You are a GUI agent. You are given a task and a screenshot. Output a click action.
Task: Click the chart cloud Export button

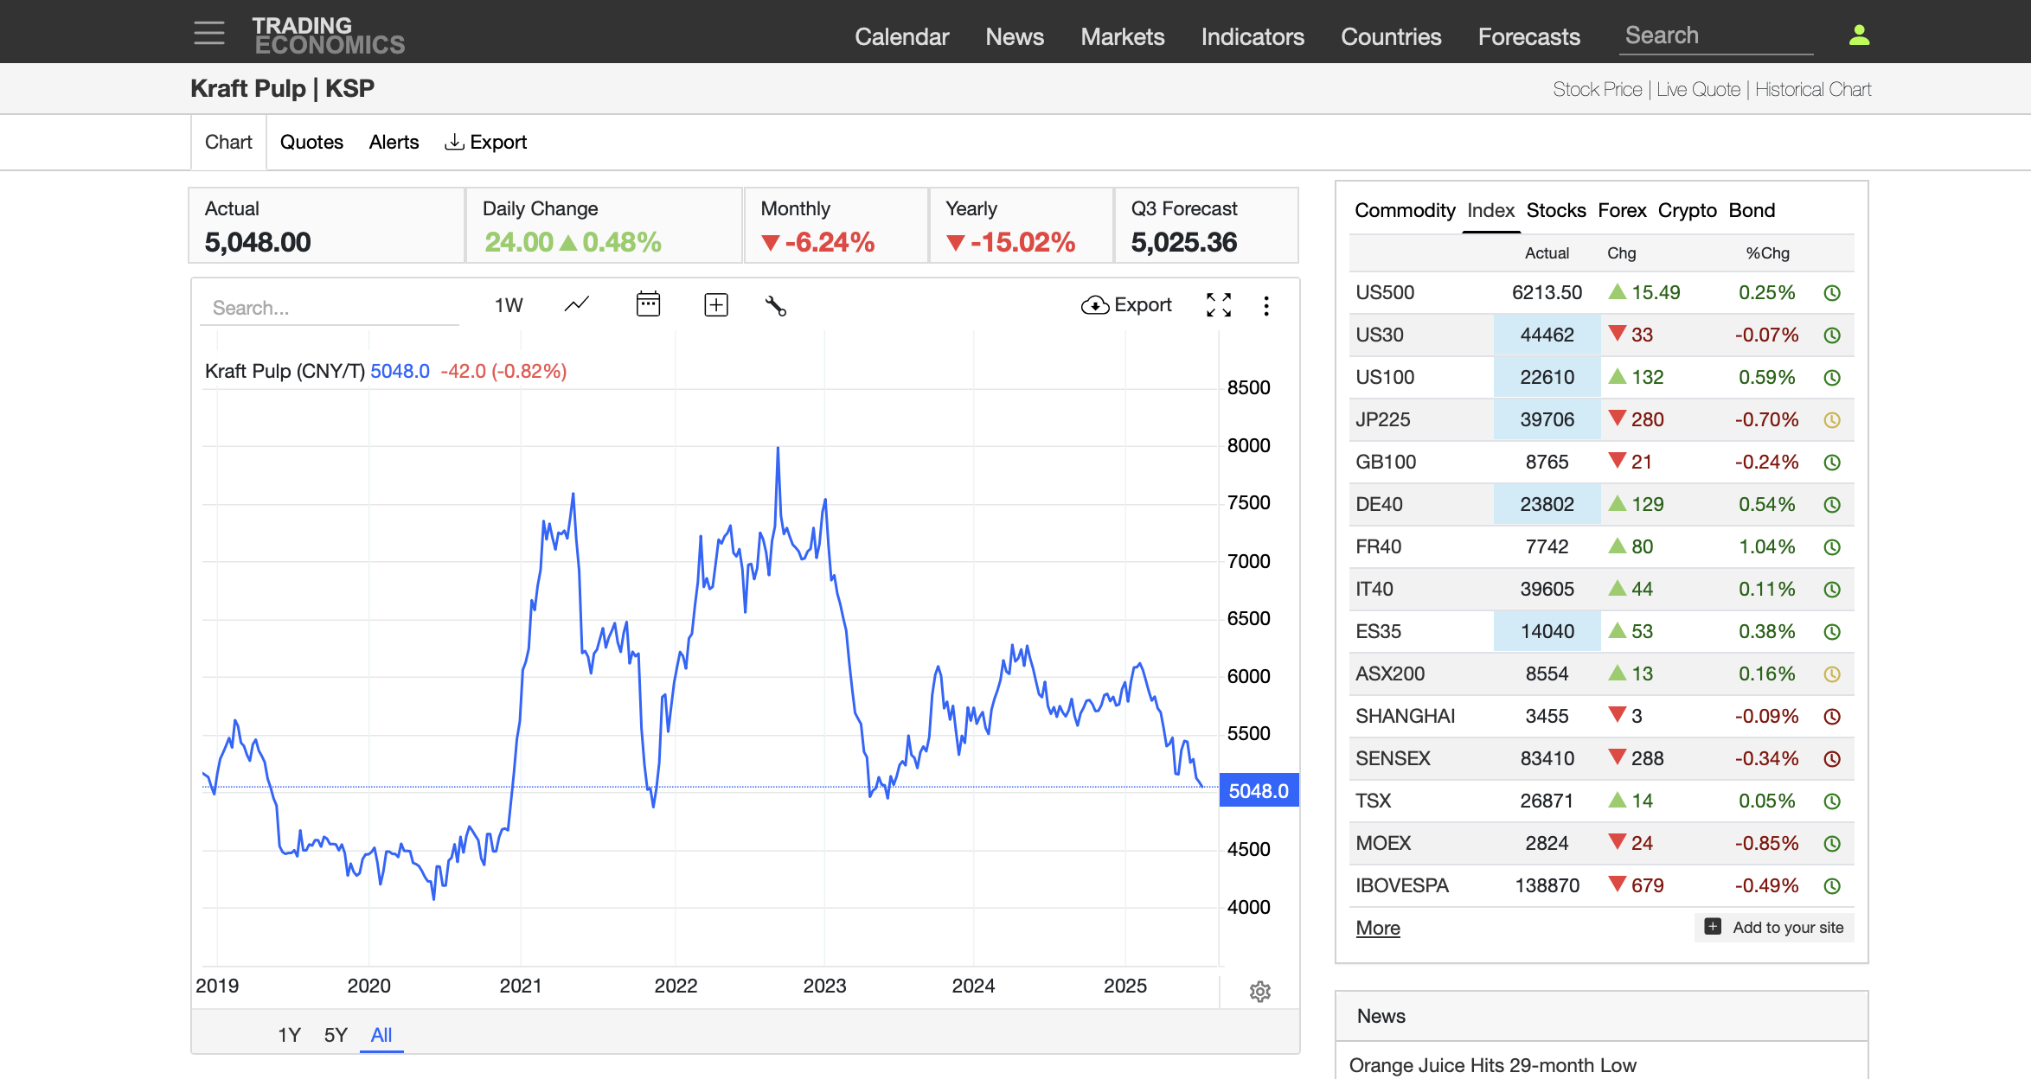1126,304
